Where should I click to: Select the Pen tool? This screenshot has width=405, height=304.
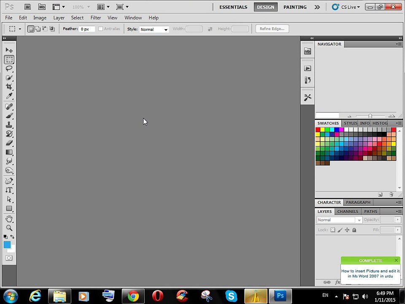coord(9,181)
